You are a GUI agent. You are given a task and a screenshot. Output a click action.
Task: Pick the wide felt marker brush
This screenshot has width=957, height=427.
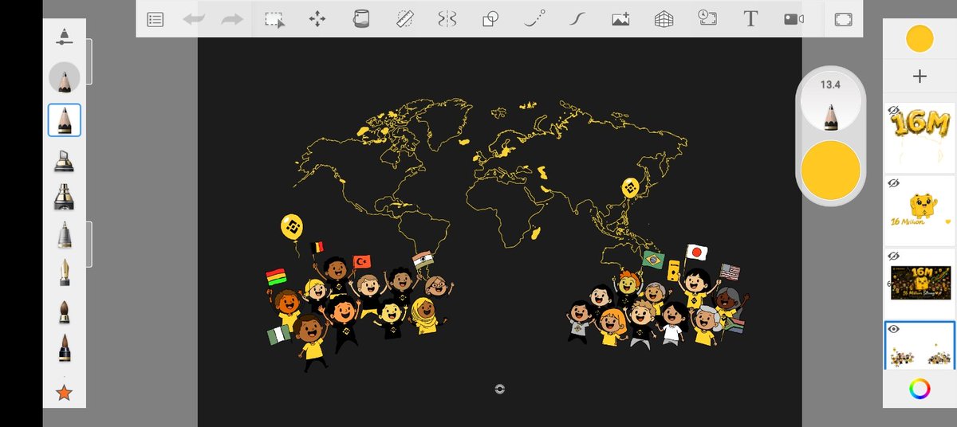64,196
